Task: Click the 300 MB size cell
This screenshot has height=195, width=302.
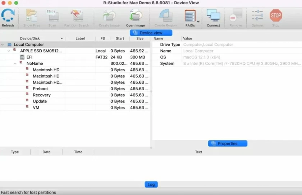Action: pyautogui.click(x=137, y=57)
